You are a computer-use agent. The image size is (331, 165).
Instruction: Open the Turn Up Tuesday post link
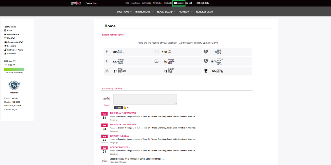click(x=119, y=136)
